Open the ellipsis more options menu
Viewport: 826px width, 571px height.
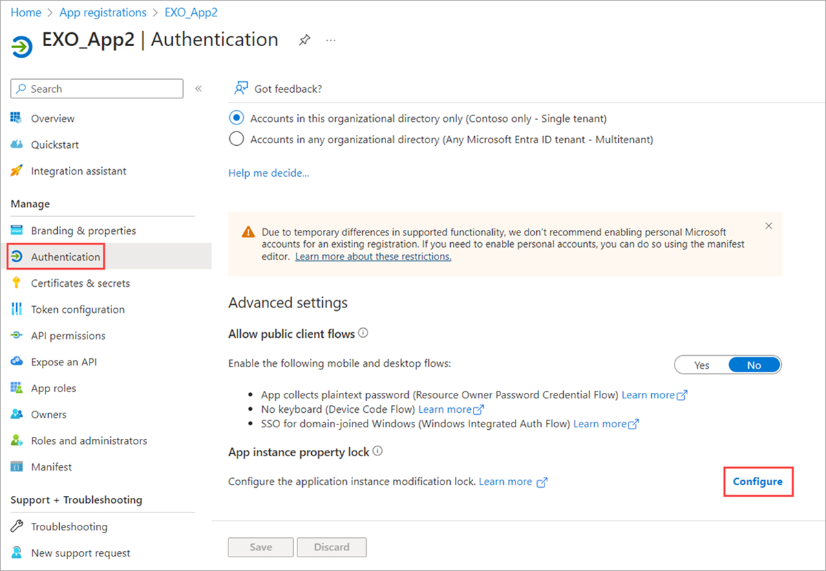(331, 41)
